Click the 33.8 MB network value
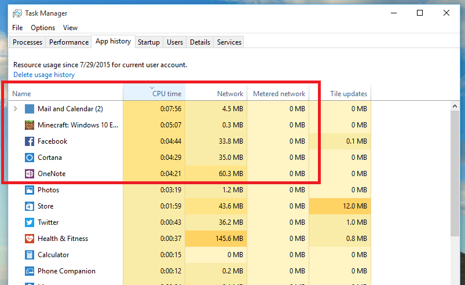The width and height of the screenshot is (465, 285). tap(231, 141)
